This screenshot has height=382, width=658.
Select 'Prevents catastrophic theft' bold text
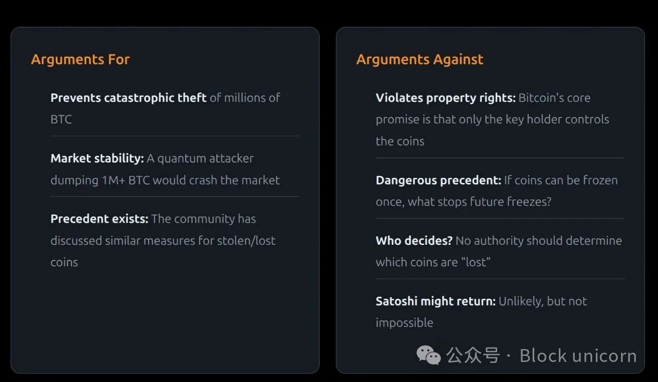(129, 98)
